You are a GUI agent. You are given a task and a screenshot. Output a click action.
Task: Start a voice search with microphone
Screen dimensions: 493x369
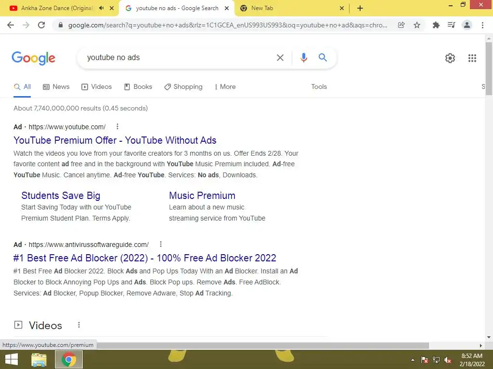[303, 58]
